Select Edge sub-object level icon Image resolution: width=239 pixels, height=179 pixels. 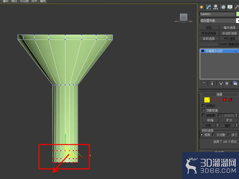coord(213,100)
